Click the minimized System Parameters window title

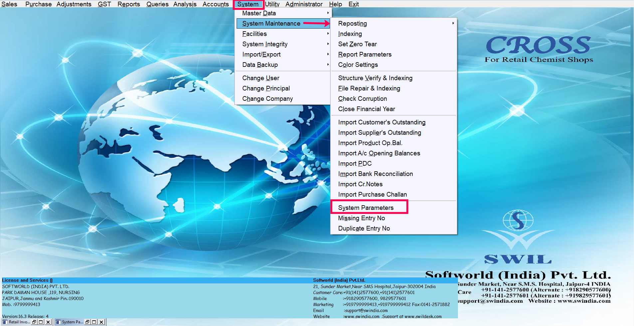(x=73, y=322)
